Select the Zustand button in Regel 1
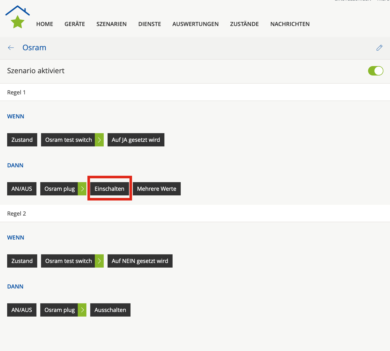 click(22, 140)
